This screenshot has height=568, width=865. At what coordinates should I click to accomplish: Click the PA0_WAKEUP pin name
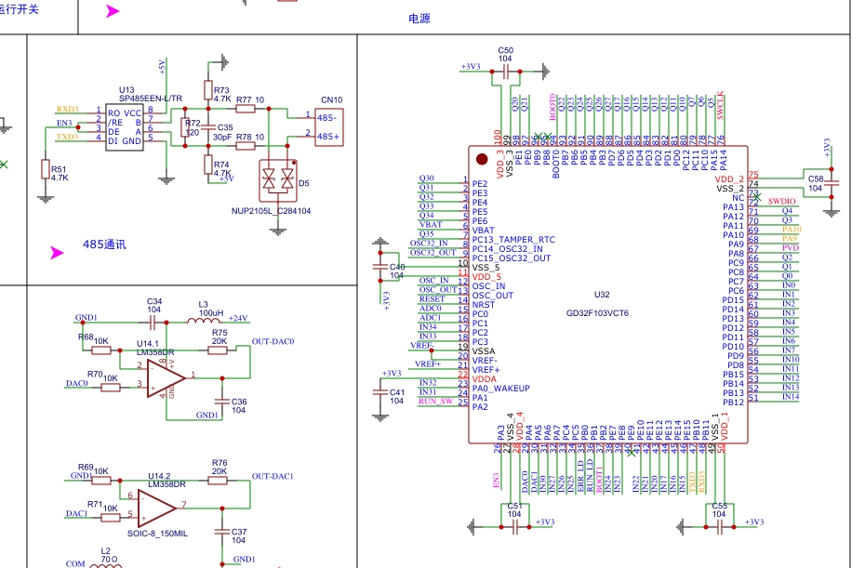click(501, 389)
